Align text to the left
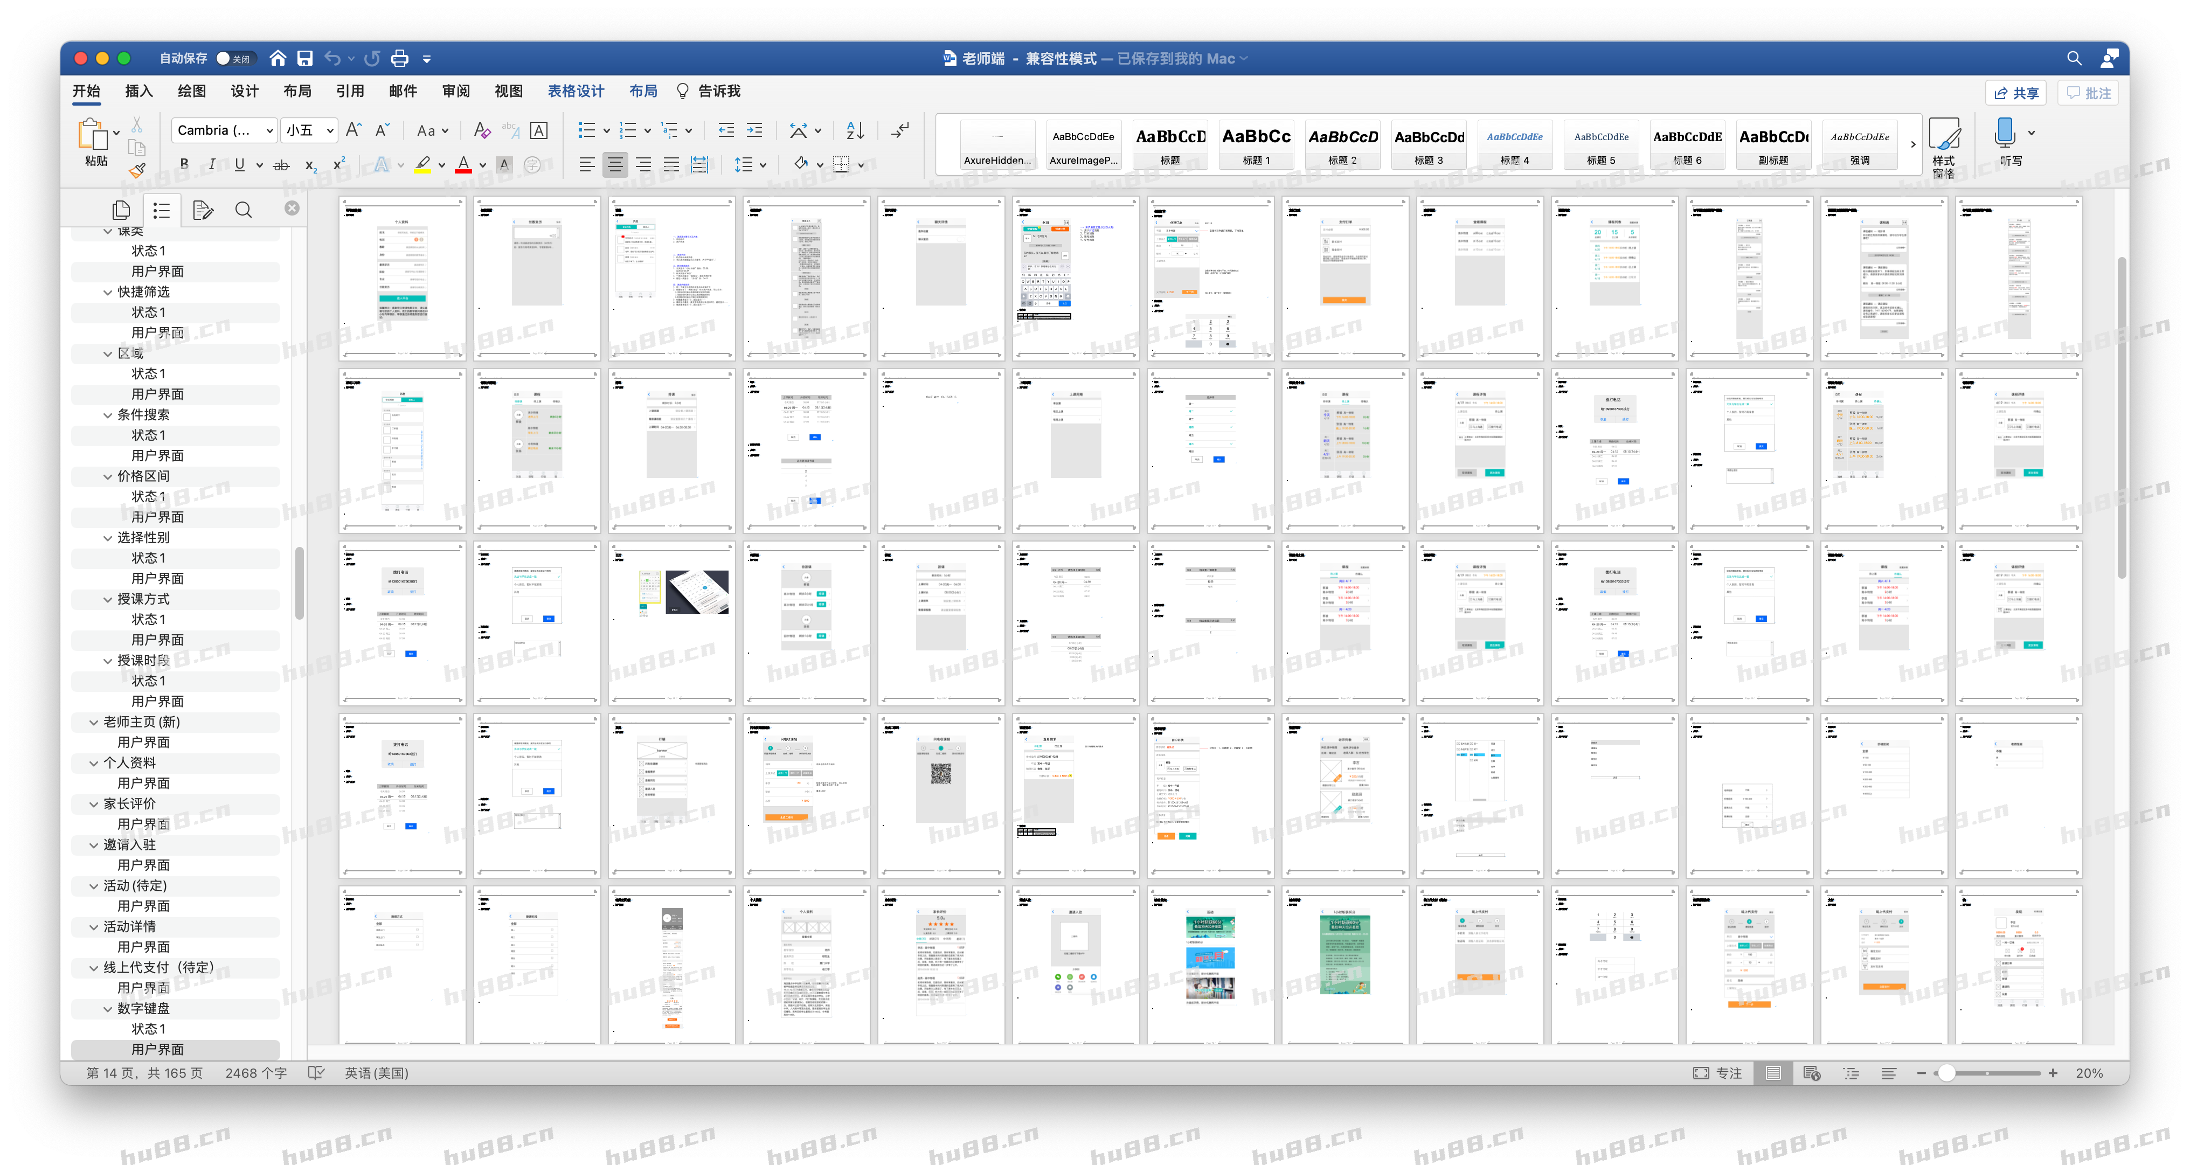The height and width of the screenshot is (1165, 2190). pos(587,164)
